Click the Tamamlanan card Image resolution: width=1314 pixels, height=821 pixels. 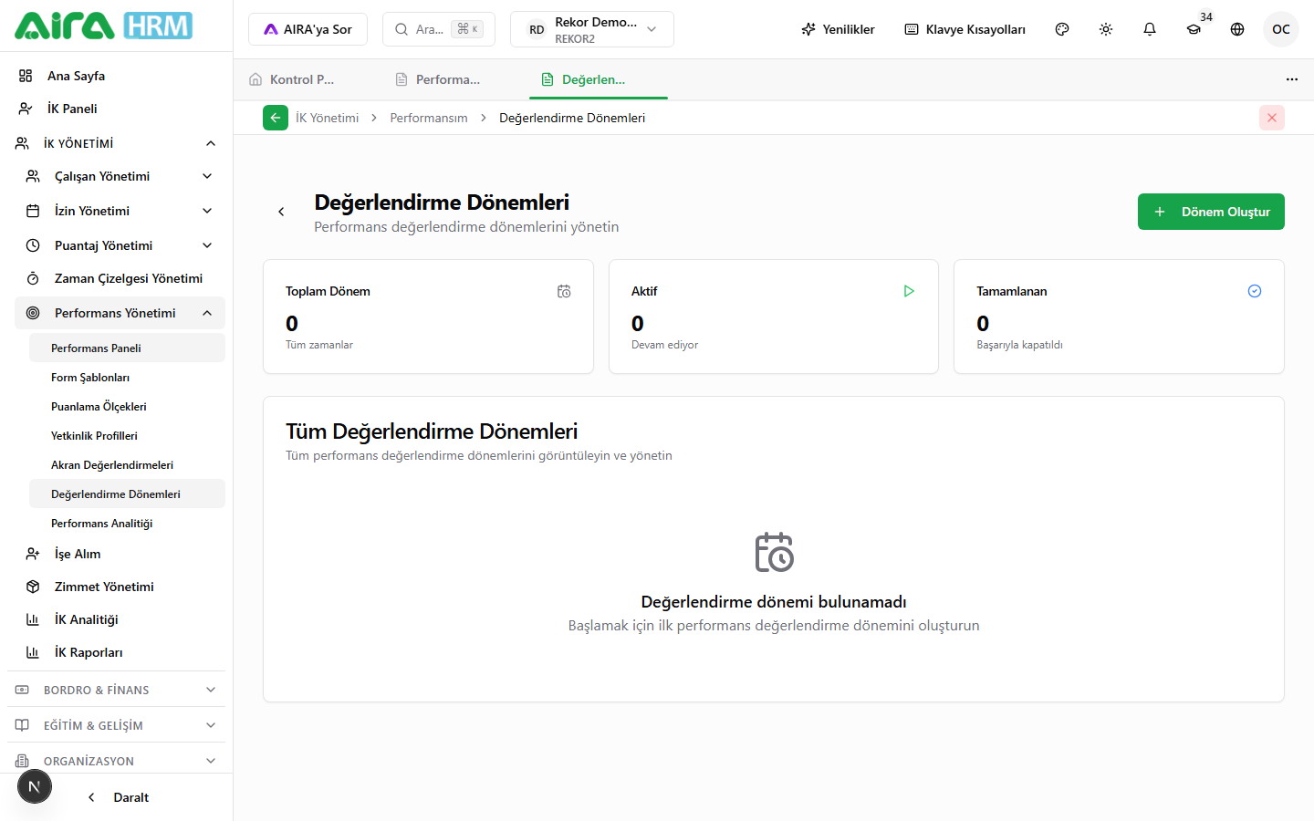click(x=1119, y=317)
